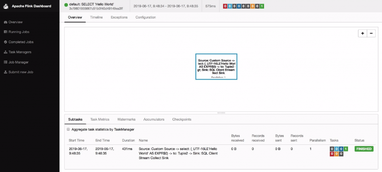
Task: Open Job Manager in the sidebar
Action: coord(16,62)
